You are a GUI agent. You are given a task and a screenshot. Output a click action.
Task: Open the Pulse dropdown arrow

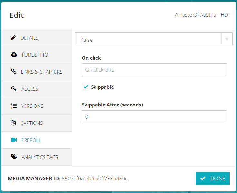227,39
